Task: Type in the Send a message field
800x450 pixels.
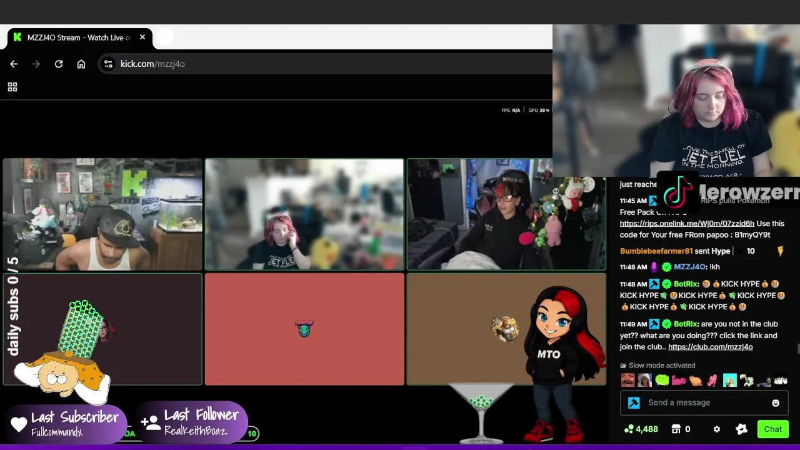Action: click(x=704, y=403)
